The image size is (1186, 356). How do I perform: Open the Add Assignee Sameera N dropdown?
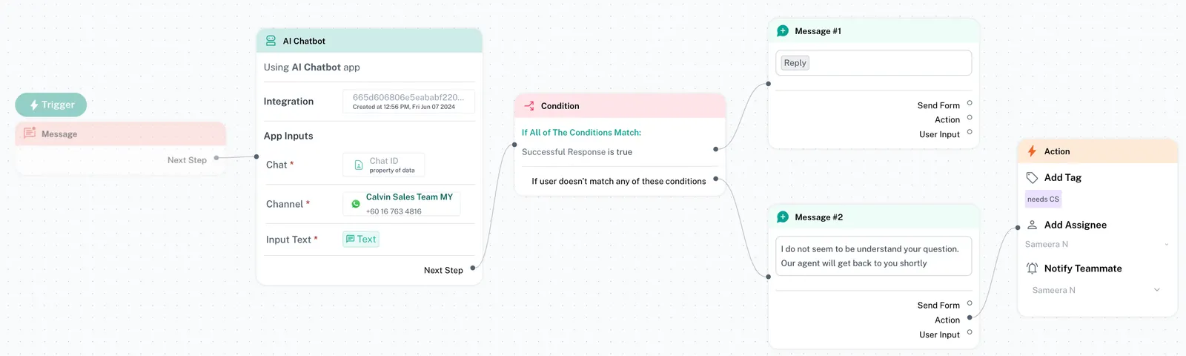pos(1097,245)
